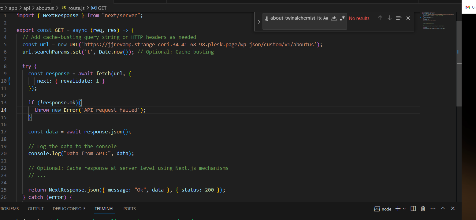Enable Use Regular Expression in find
This screenshot has height=220, width=476.
pyautogui.click(x=342, y=18)
